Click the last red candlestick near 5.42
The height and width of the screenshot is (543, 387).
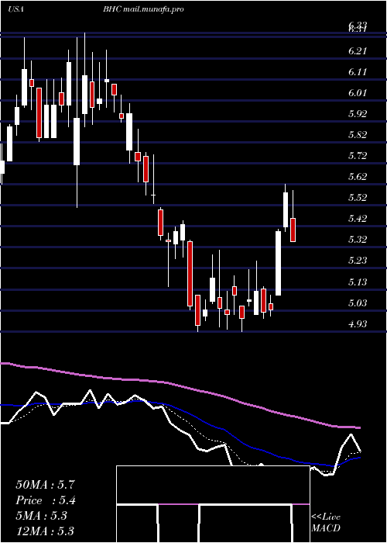[293, 230]
